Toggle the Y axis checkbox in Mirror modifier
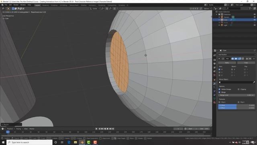 [220, 72]
